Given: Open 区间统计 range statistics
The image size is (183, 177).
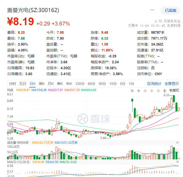Looking at the screenshot, I should pos(154,84).
